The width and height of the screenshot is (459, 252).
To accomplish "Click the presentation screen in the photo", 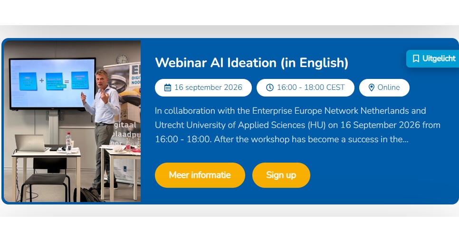I will point(52,84).
